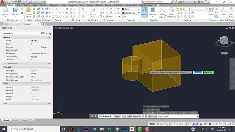This screenshot has height=132, width=235.
Task: Add new drawing tab with plus button
Action: pos(43,24)
